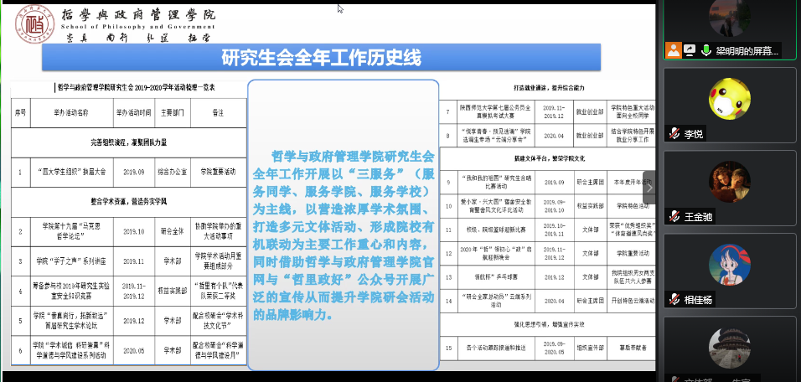The image size is (801, 382).
Task: Click the cell 就业创业部 in row 8
Action: (590, 136)
